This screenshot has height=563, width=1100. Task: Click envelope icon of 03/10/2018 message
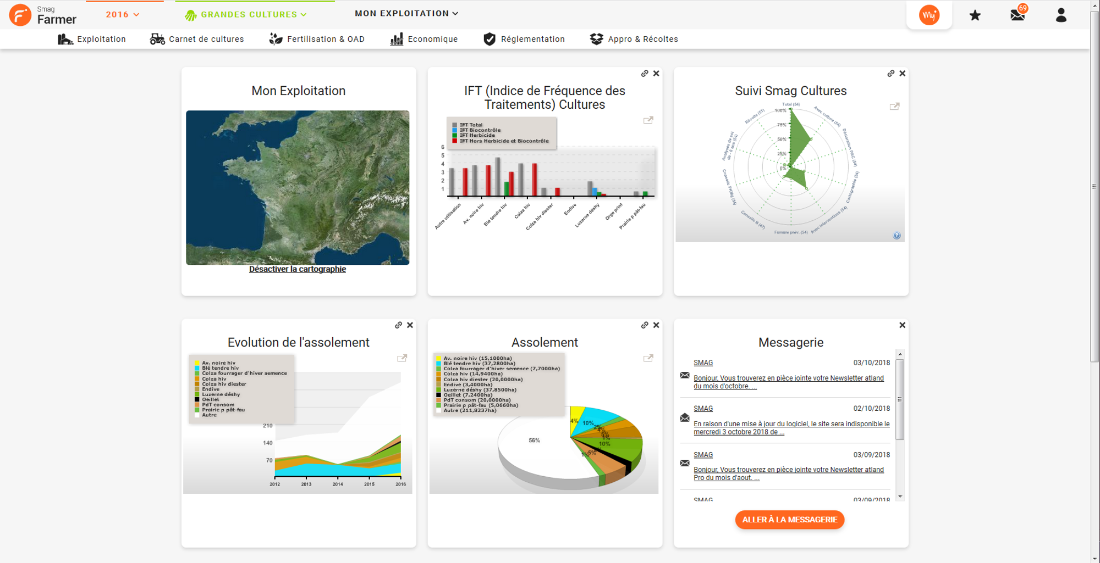(x=685, y=375)
